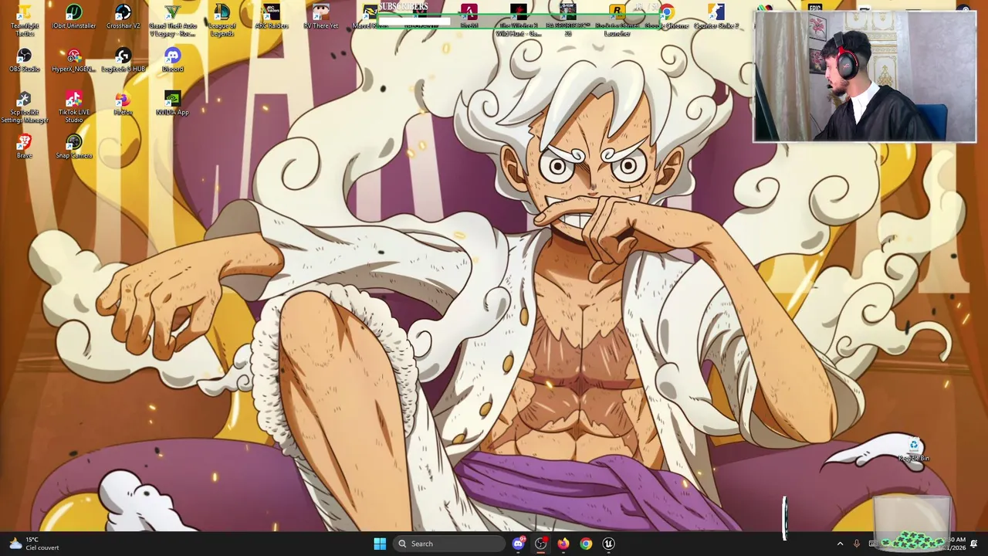Screen dimensions: 988x556
Task: Open the NVIDIA App desktop icon
Action: pos(173,104)
